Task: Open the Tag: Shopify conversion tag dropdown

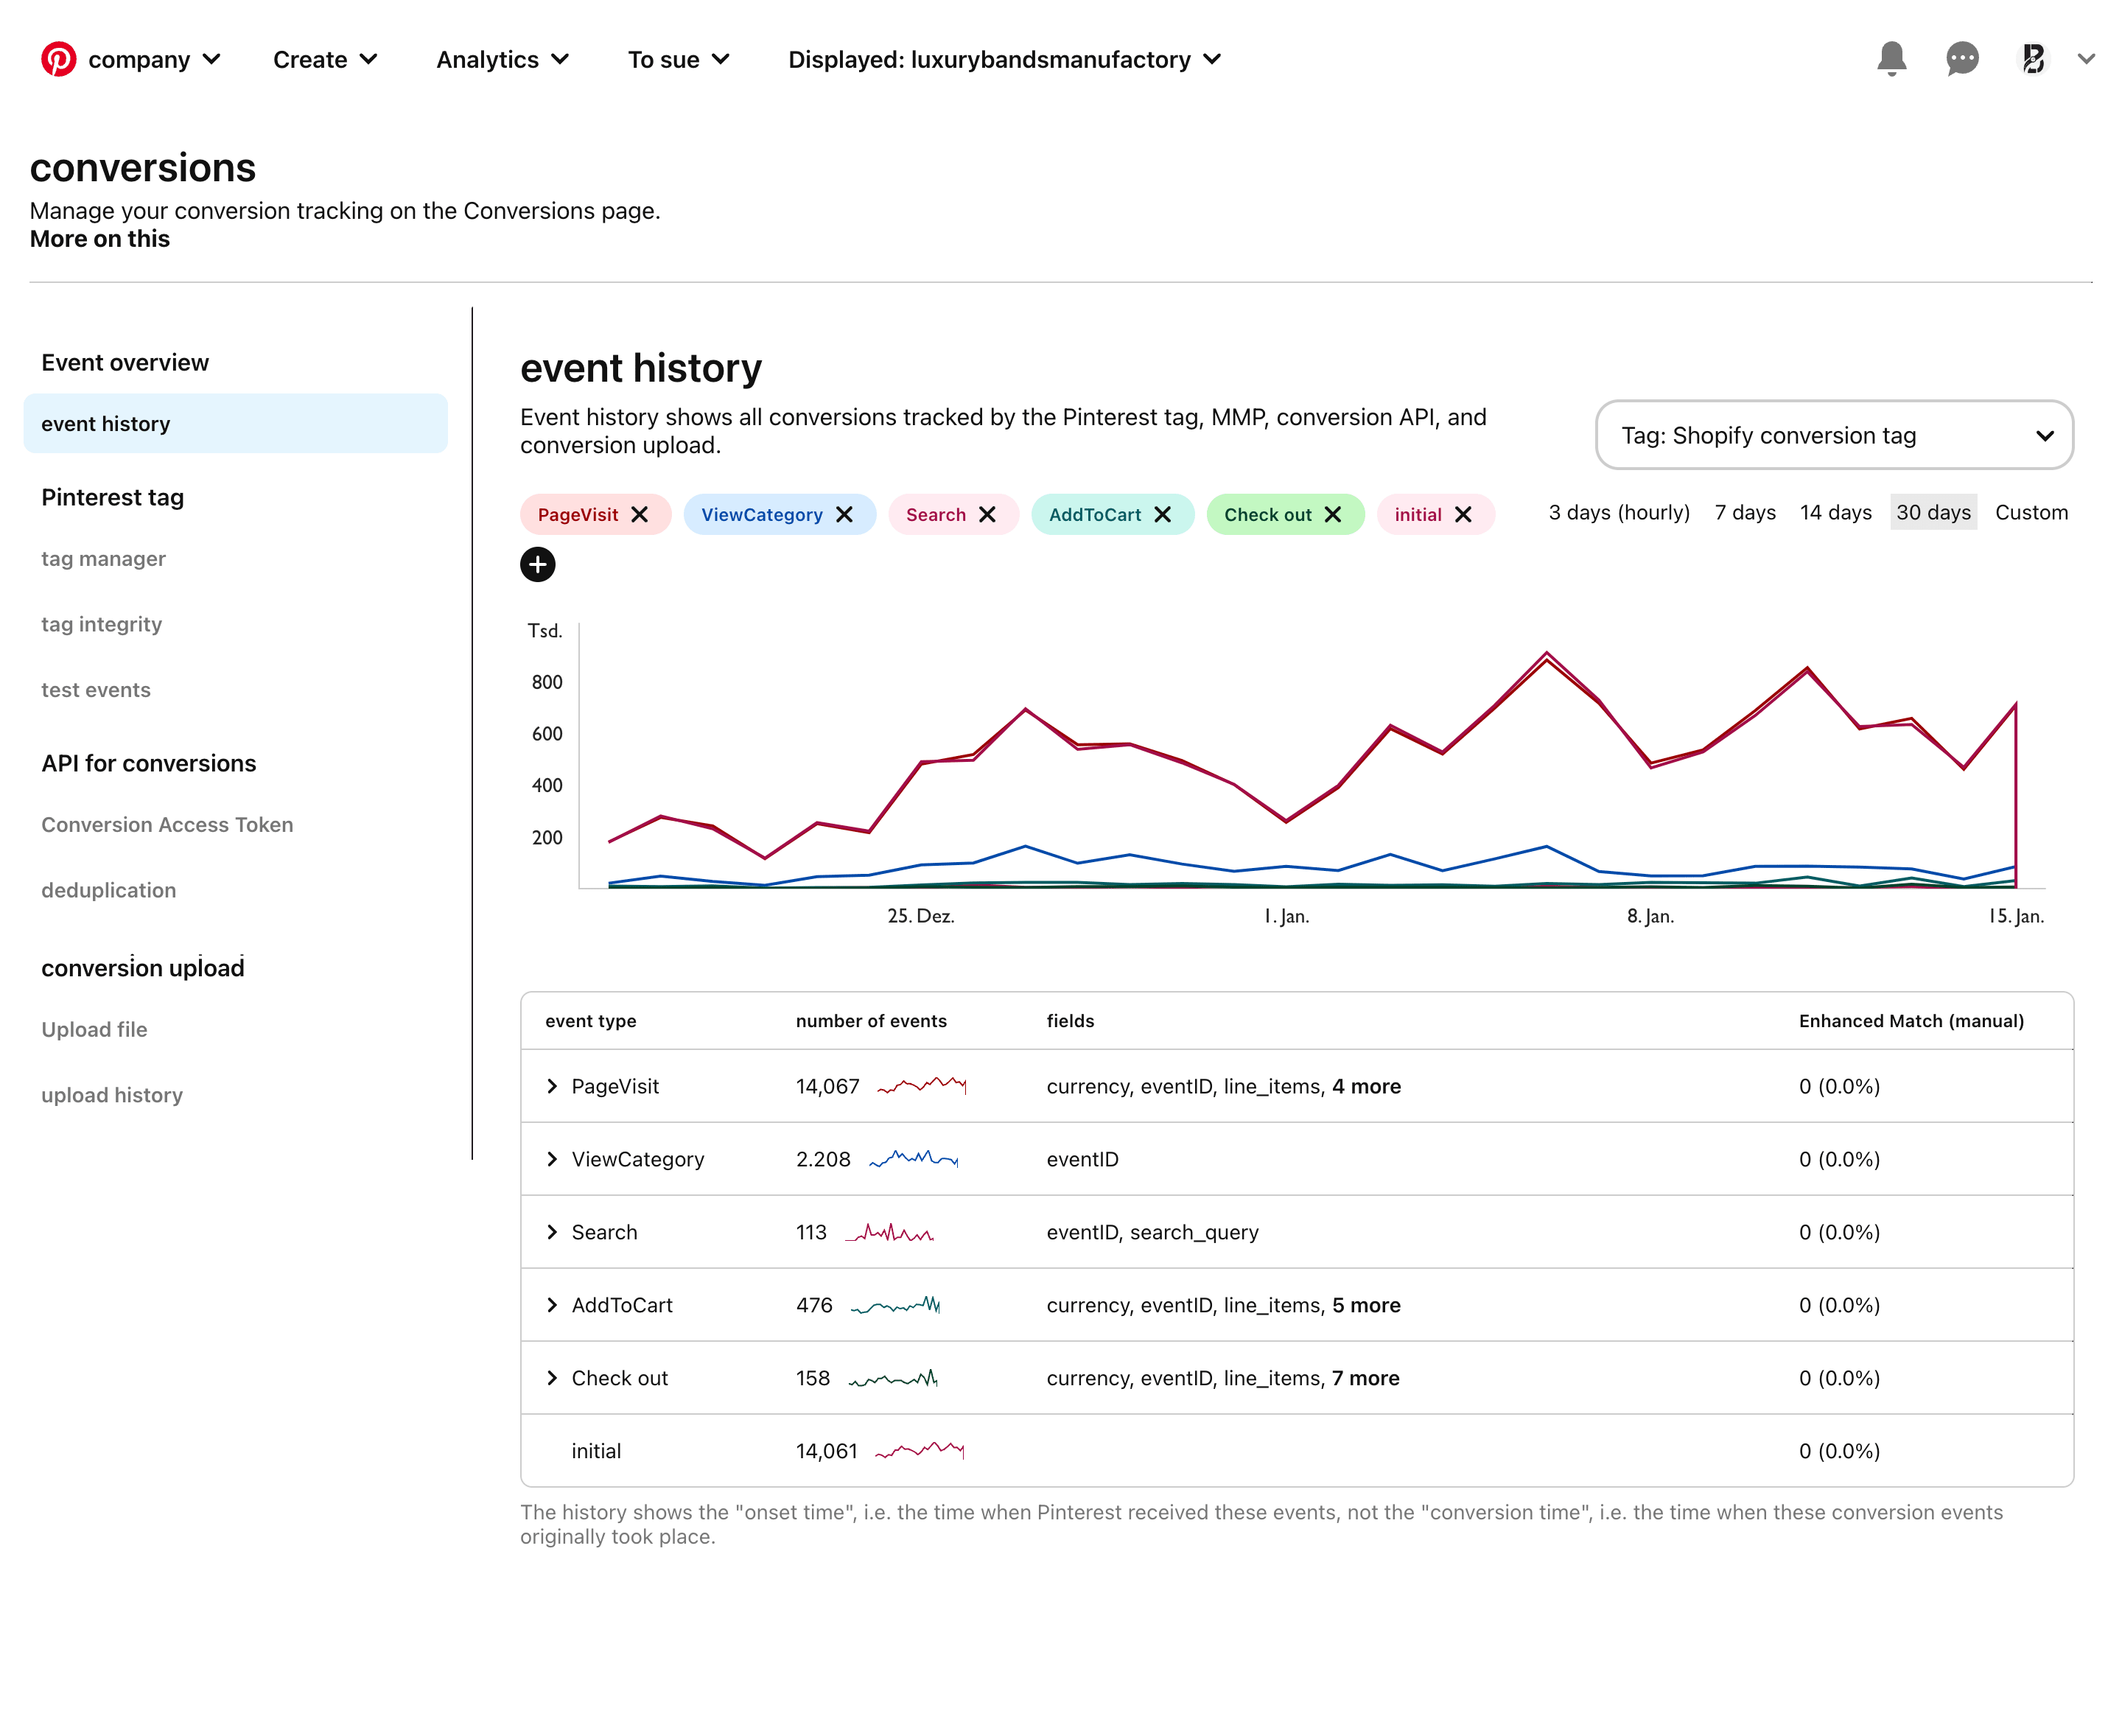Action: tap(1834, 435)
